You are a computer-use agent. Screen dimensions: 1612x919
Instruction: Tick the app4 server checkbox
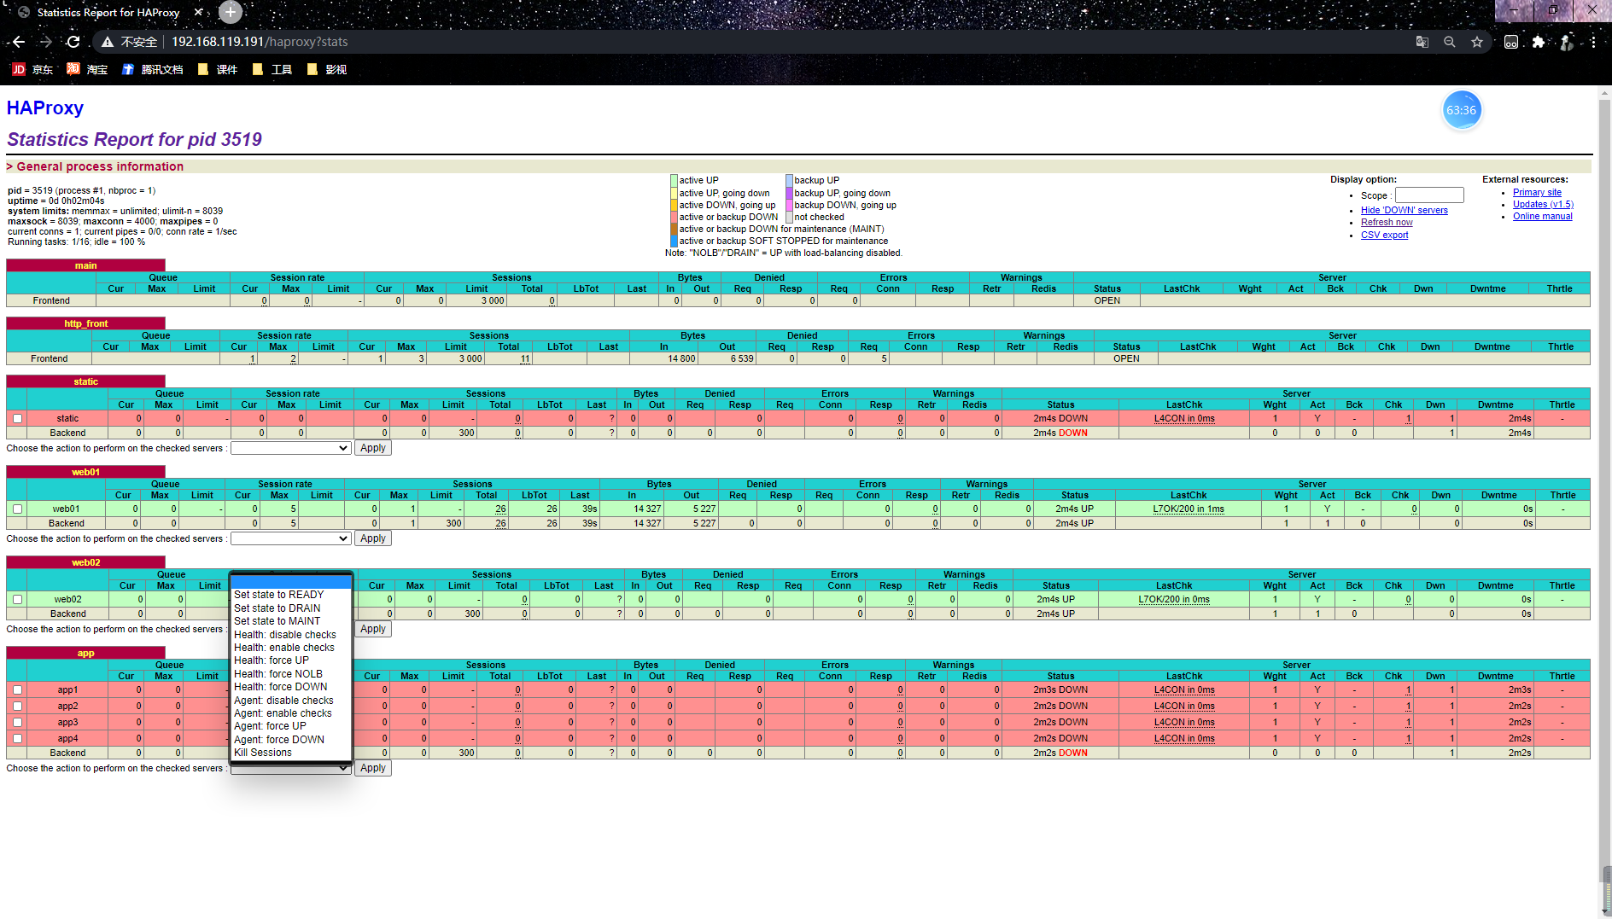tap(17, 739)
